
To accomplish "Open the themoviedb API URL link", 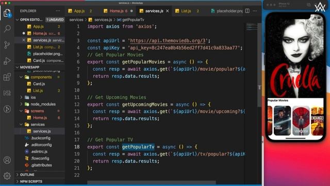I will click(168, 40).
